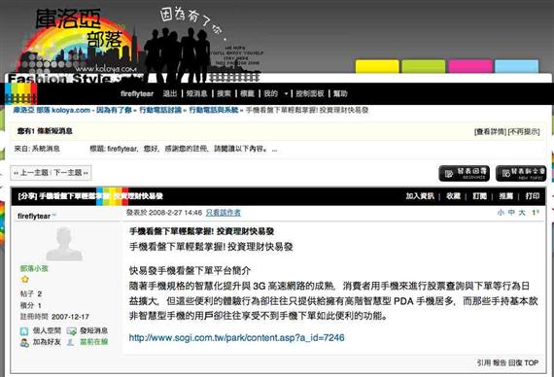Open 控制面板 control panel menu item
Screen dimensions: 554x377
pyautogui.click(x=310, y=93)
